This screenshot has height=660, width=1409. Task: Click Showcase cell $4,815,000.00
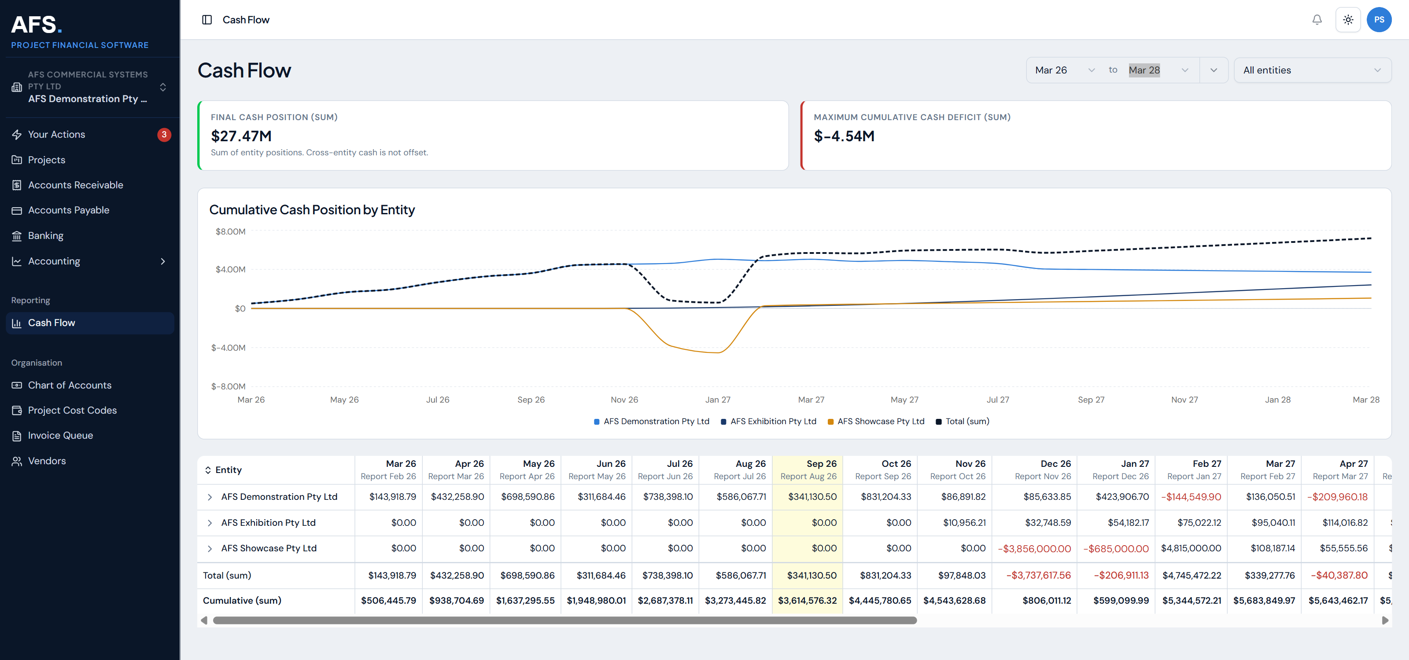tap(1191, 549)
